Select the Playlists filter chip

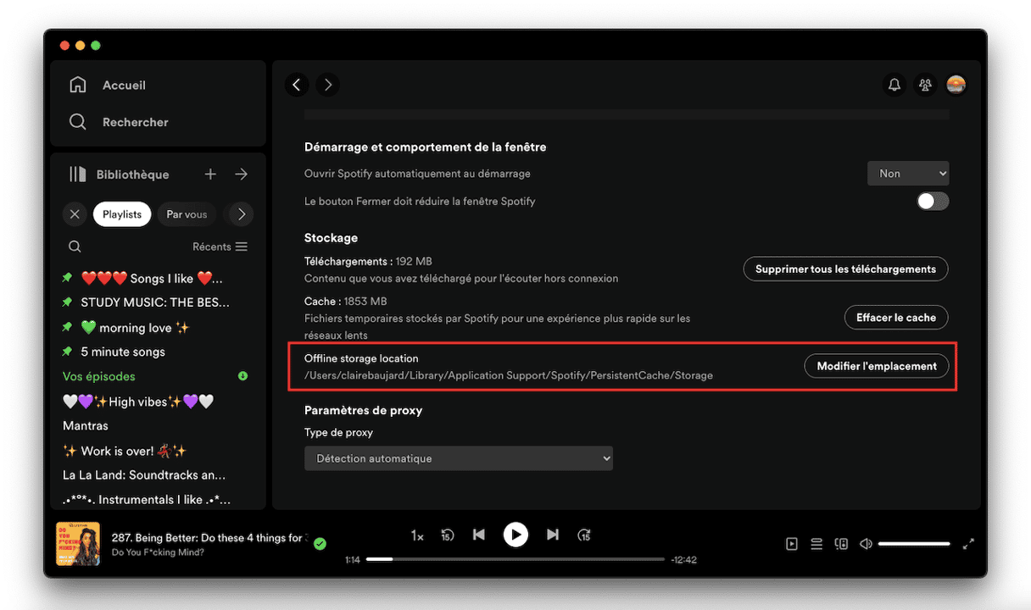tap(122, 214)
